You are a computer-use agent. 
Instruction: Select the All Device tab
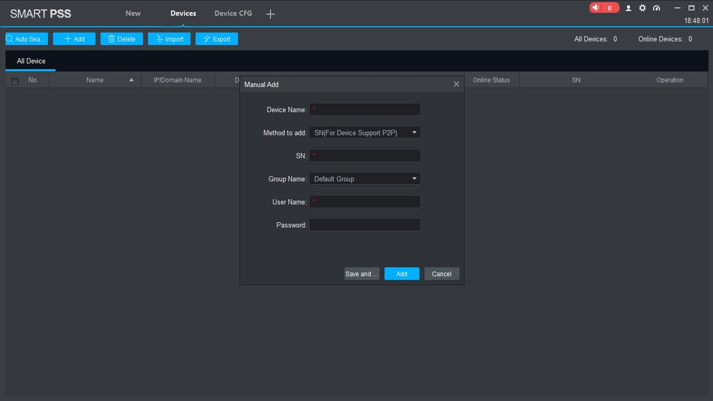(x=31, y=61)
